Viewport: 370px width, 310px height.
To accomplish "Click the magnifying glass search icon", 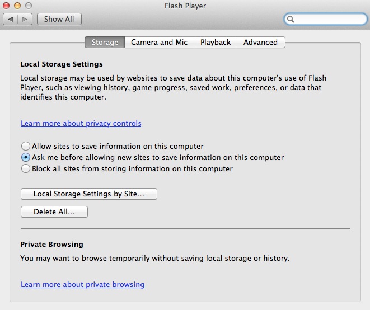I will click(291, 19).
